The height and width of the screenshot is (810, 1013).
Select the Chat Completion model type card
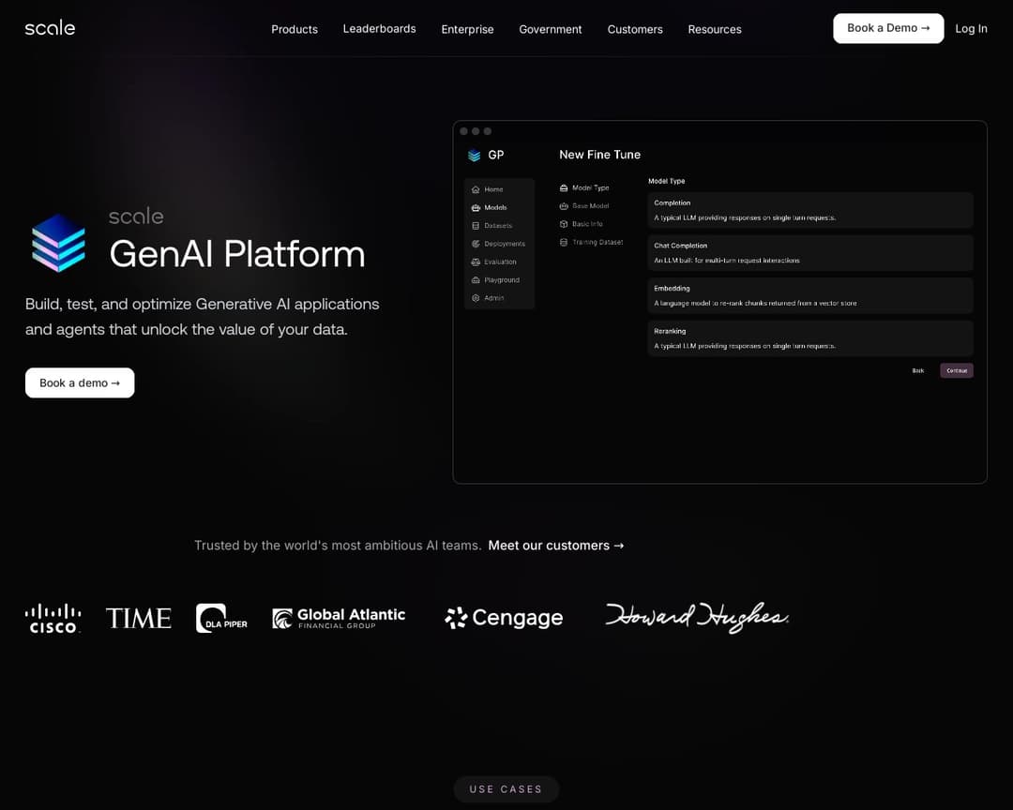click(810, 252)
